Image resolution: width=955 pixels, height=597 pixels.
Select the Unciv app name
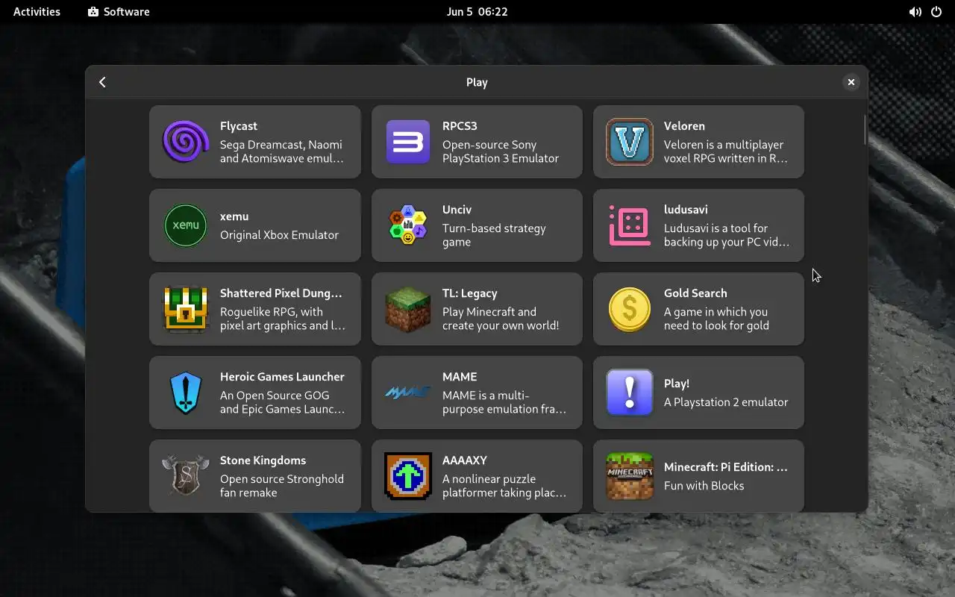click(x=457, y=210)
